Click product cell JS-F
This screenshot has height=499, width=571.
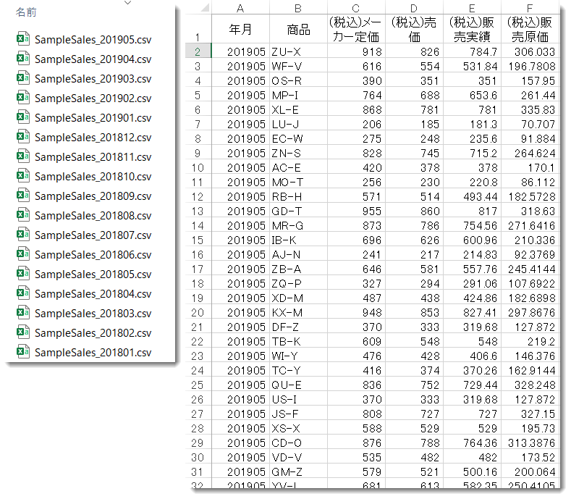point(298,414)
